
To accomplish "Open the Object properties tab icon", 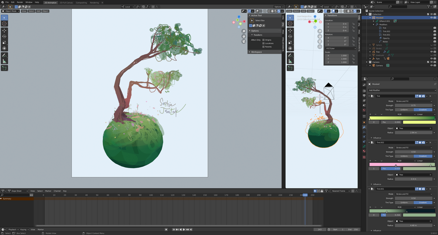I will pyautogui.click(x=364, y=122).
